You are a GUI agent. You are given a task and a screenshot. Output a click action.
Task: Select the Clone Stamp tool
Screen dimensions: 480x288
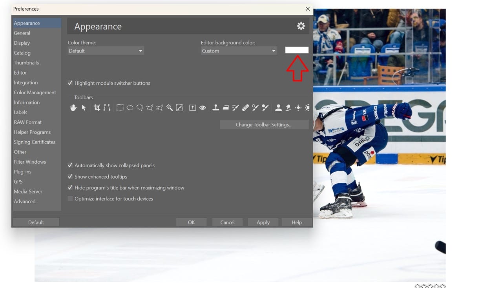[x=215, y=107]
